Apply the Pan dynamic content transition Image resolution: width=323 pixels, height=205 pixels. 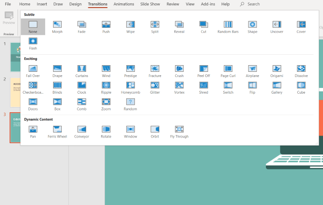(33, 132)
